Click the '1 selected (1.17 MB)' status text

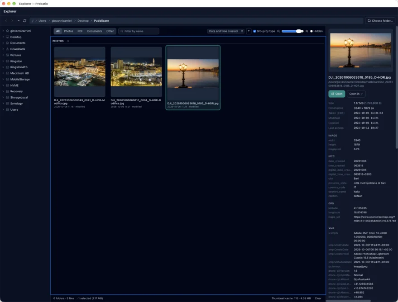click(91, 298)
